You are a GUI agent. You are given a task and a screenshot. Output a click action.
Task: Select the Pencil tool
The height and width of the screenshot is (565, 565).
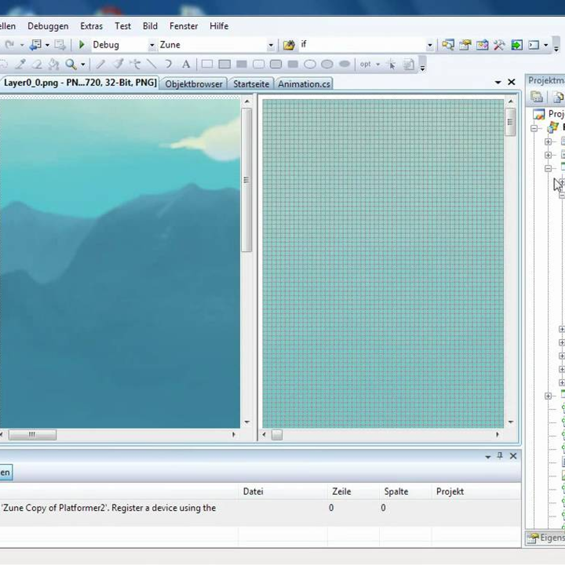101,64
